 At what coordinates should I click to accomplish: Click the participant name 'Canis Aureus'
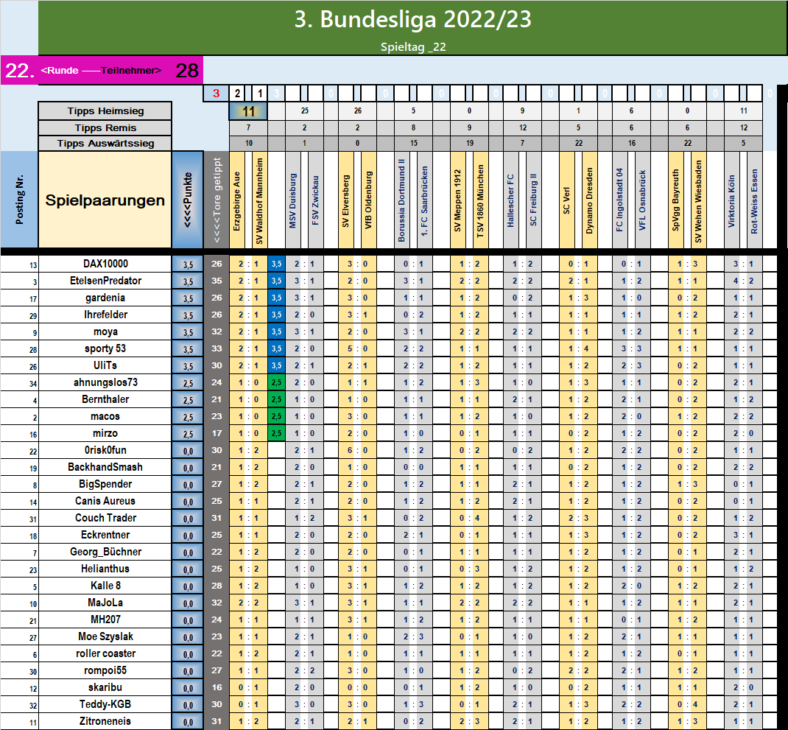pyautogui.click(x=105, y=501)
